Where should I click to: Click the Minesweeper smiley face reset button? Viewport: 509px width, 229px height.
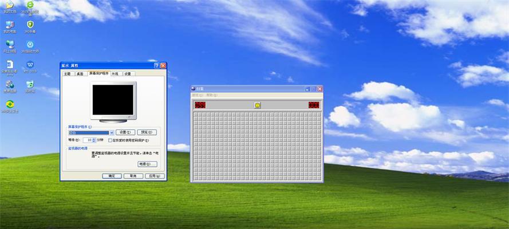point(258,105)
